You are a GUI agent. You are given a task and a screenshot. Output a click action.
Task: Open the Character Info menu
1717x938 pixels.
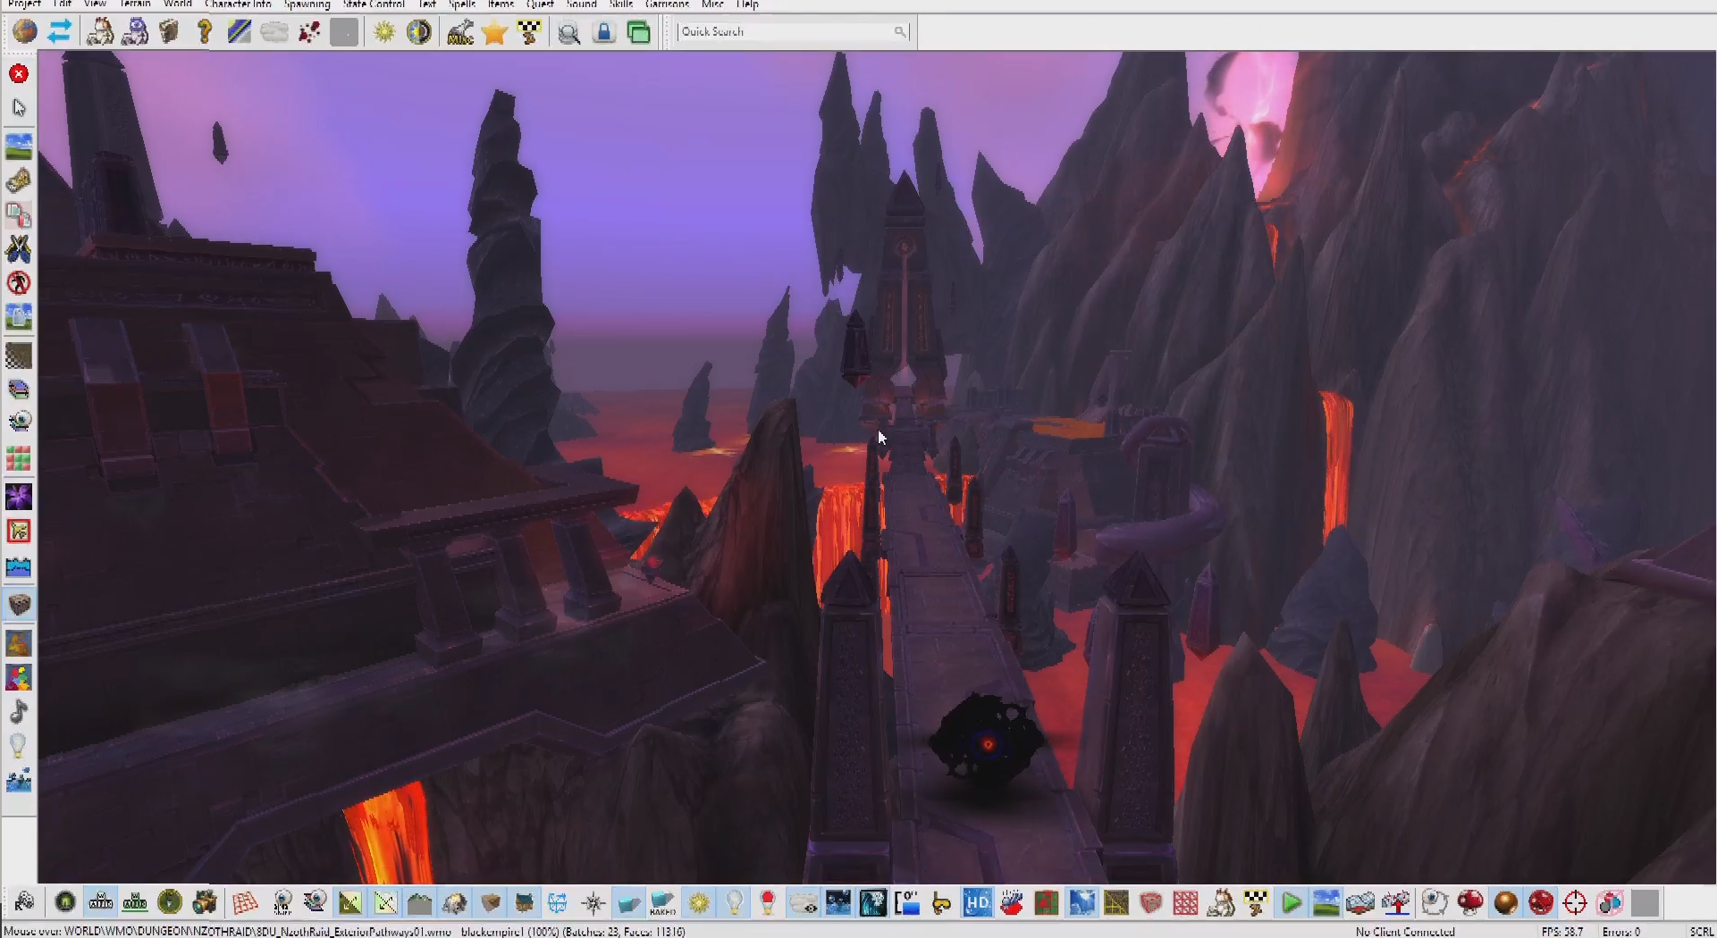pyautogui.click(x=238, y=4)
